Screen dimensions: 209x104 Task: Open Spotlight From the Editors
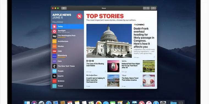(x=67, y=31)
